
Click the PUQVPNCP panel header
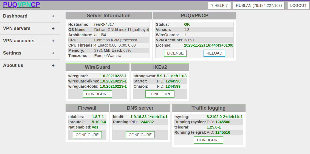195,16
